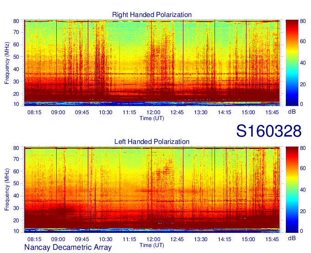Click the 09:45 tick under the bottom plot

tap(82, 239)
